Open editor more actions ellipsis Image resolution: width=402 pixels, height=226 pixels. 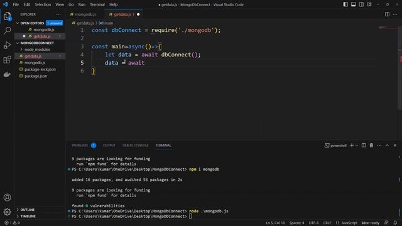(x=395, y=14)
